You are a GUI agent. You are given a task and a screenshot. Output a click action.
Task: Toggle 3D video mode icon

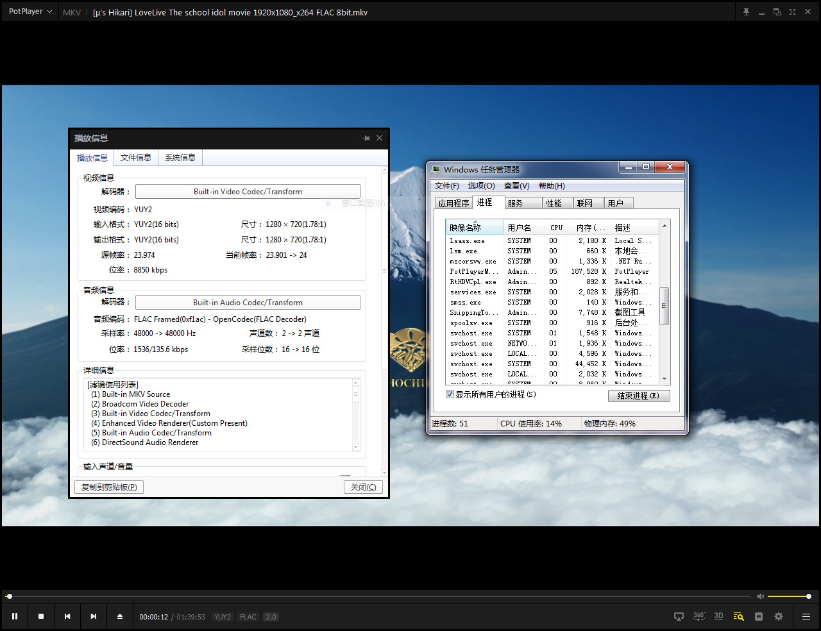pos(718,616)
